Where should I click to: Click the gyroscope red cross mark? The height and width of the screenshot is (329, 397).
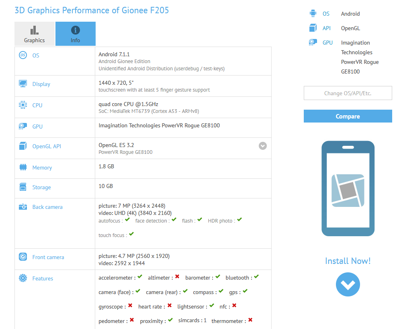[130, 305]
